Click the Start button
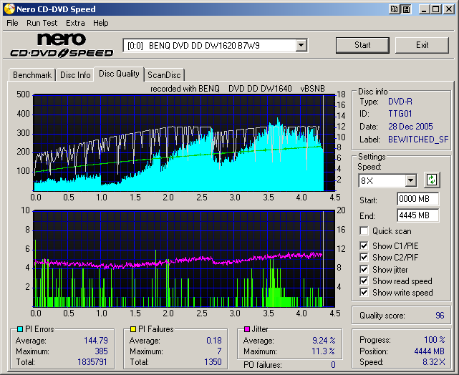The image size is (459, 375). [362, 45]
